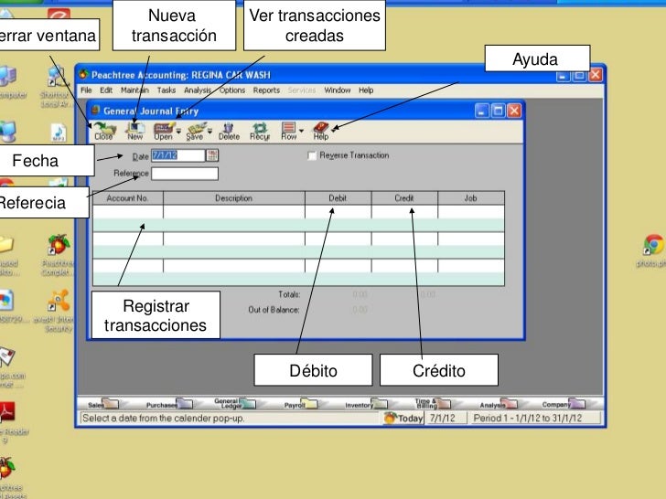
Task: Expand the Open button dropdown arrow
Action: click(178, 131)
